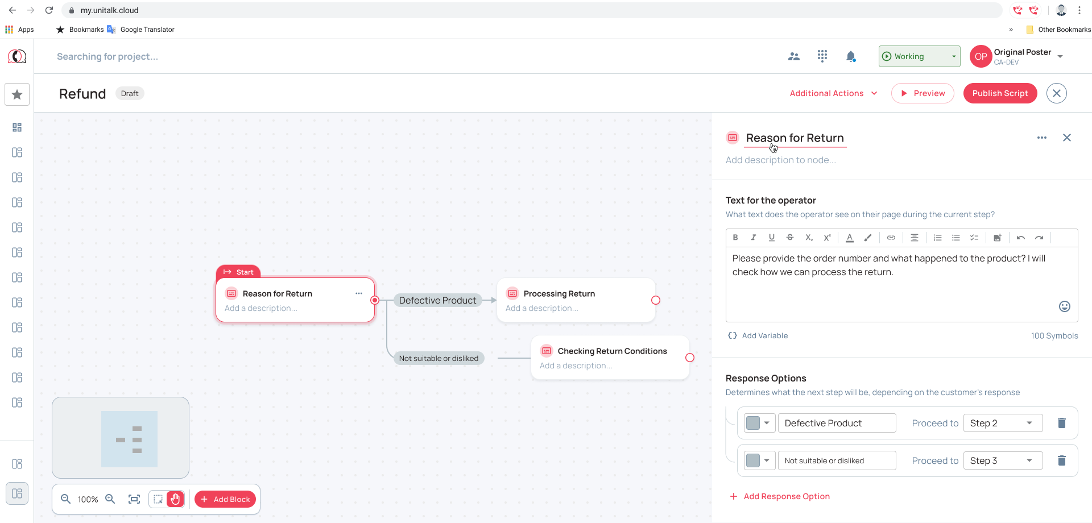Insert checklist in editor
Viewport: 1092px width, 523px height.
(x=974, y=238)
